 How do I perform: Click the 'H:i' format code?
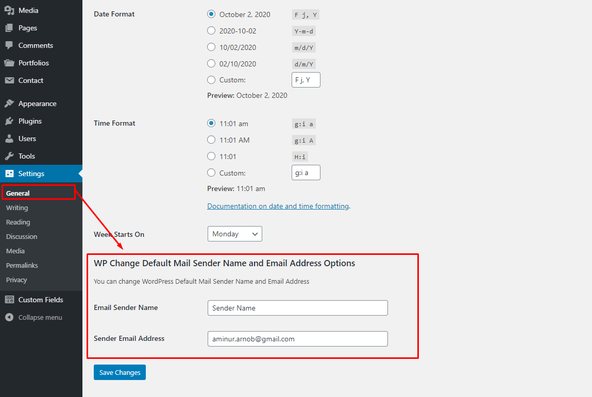[300, 157]
